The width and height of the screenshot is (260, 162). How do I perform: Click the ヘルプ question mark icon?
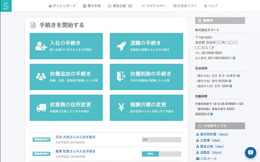tap(205, 6)
